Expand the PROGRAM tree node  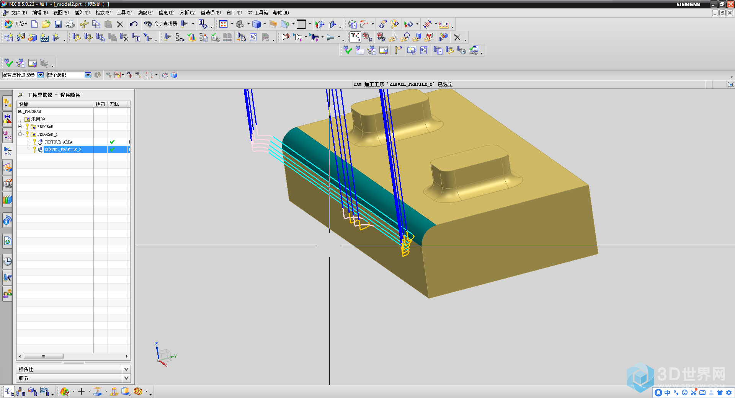(20, 127)
